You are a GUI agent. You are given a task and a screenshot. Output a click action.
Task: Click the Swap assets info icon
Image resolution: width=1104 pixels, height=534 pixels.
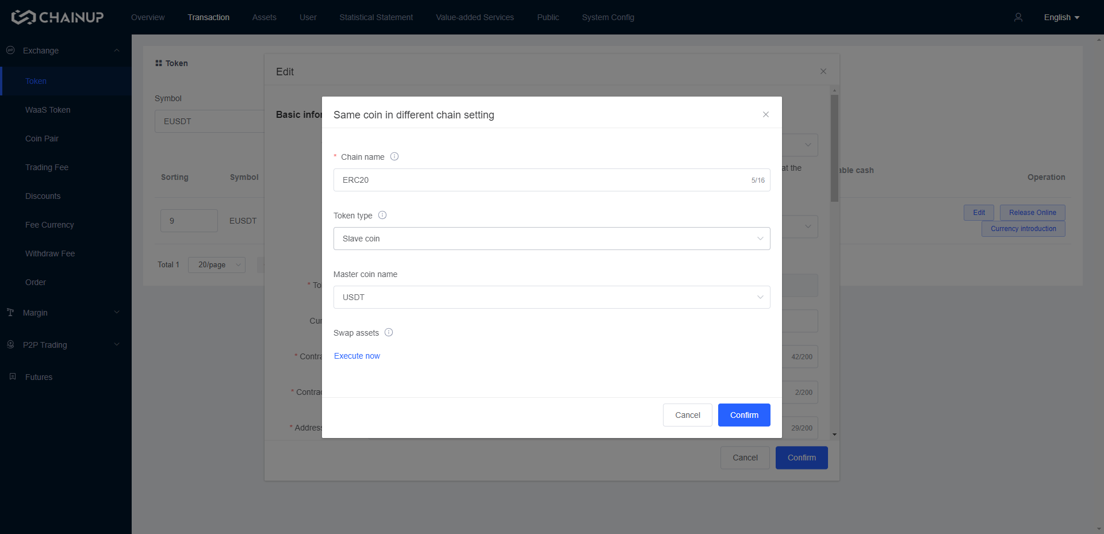(x=389, y=332)
